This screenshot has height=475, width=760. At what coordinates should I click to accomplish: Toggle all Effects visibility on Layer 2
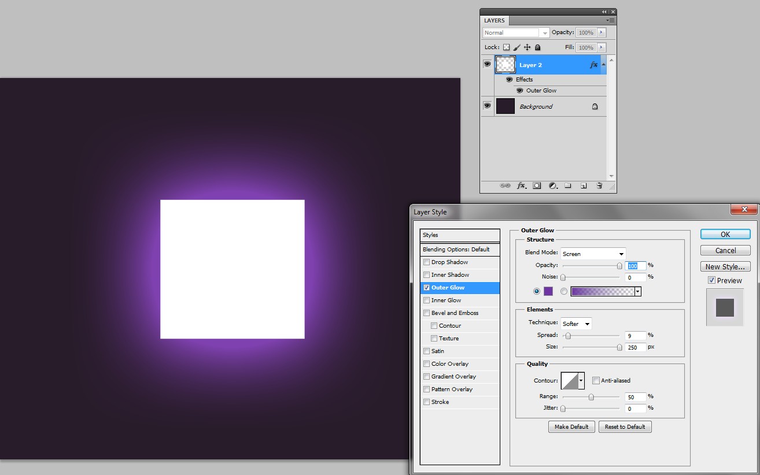click(x=510, y=79)
